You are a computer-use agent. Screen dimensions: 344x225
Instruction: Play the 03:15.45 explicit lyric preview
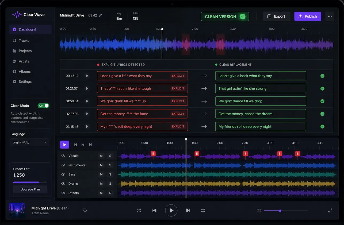pos(87,127)
